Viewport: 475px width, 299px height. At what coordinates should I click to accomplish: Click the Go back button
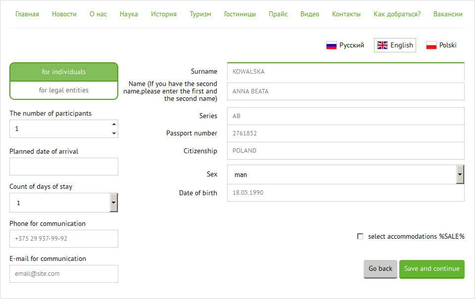380,269
